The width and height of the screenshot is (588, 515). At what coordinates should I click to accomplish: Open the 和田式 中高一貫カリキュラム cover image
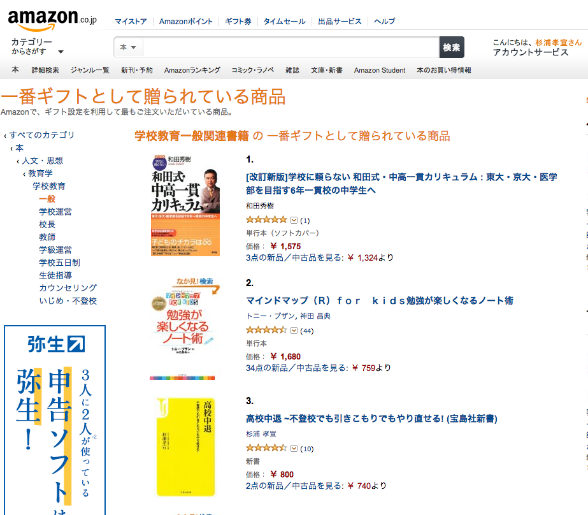185,205
